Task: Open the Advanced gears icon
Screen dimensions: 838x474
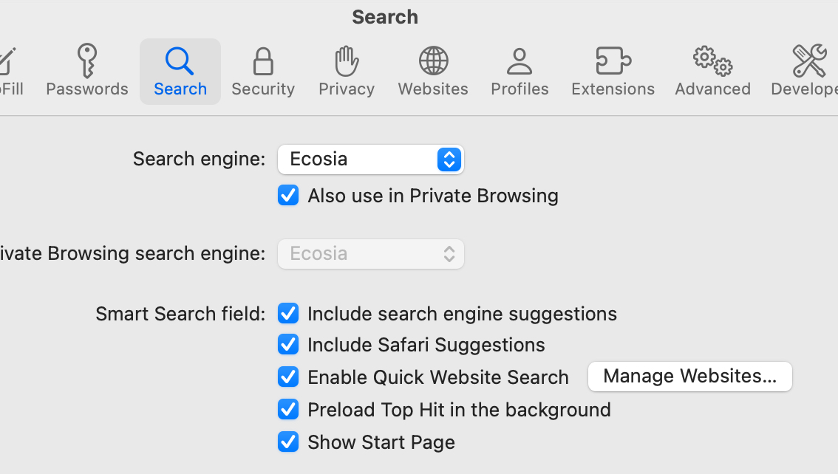Action: click(712, 61)
